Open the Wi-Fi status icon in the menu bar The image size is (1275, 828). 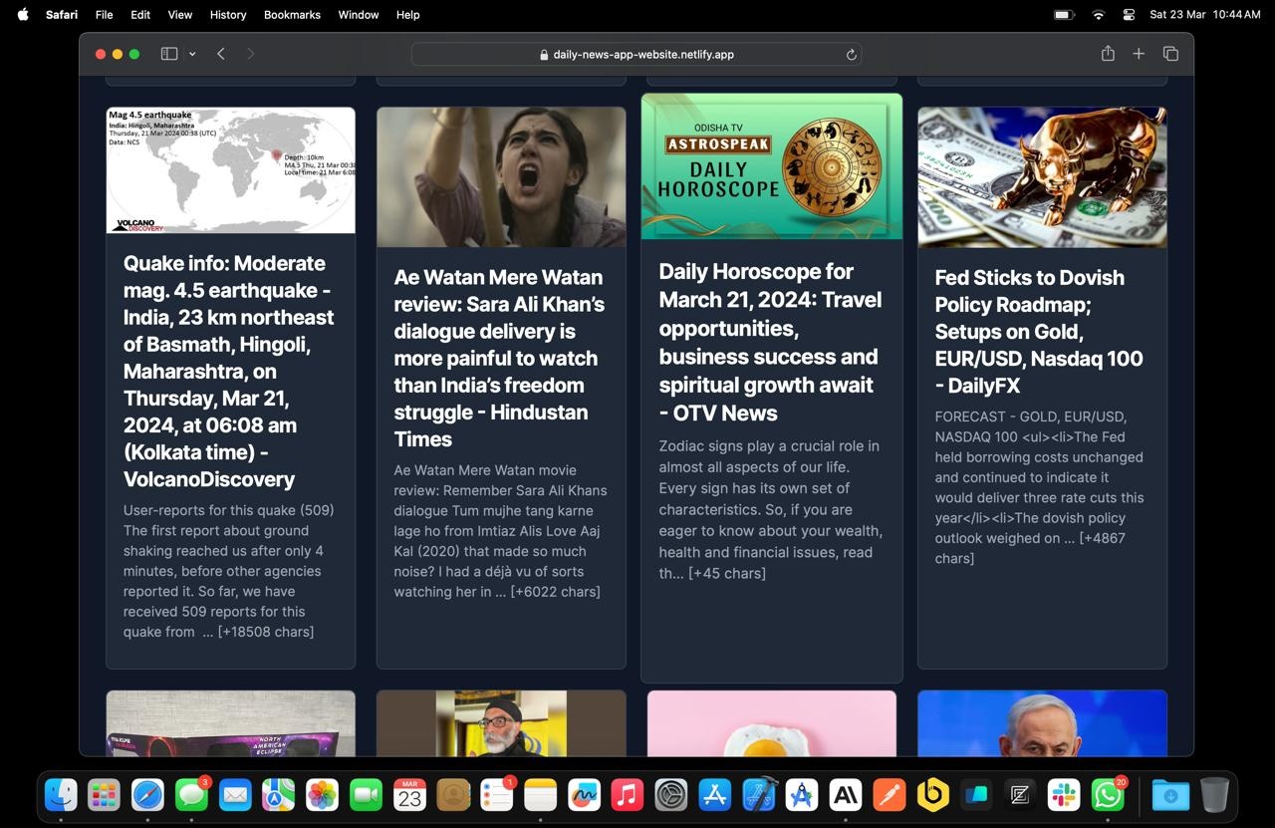(x=1098, y=15)
